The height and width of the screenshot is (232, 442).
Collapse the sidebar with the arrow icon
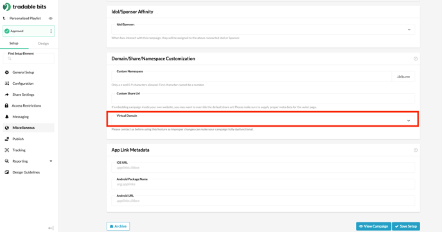click(51, 228)
